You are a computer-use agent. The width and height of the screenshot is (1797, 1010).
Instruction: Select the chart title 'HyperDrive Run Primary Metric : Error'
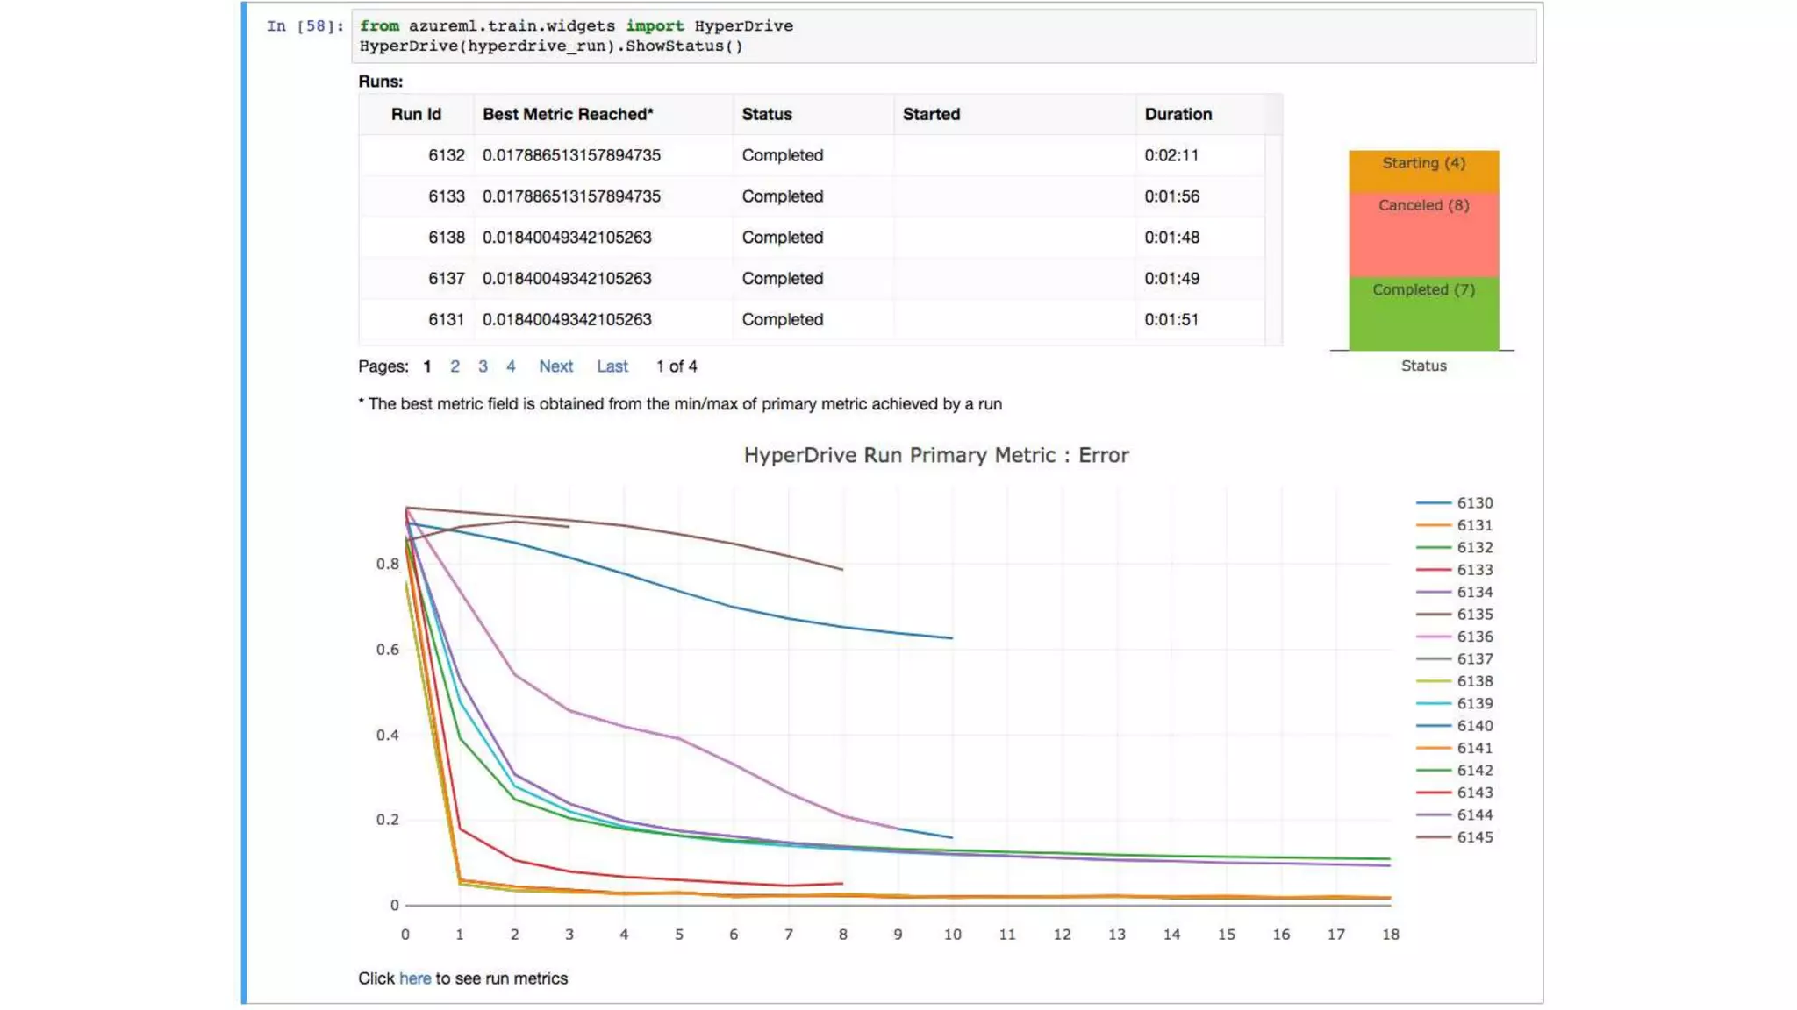tap(936, 455)
